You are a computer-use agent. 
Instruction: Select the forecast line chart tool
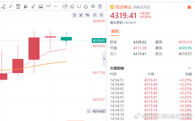48,6
